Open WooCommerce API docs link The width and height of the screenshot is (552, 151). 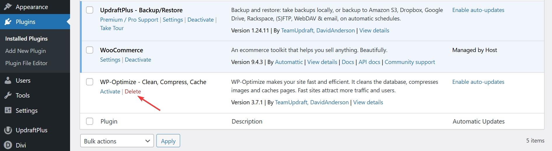click(369, 62)
